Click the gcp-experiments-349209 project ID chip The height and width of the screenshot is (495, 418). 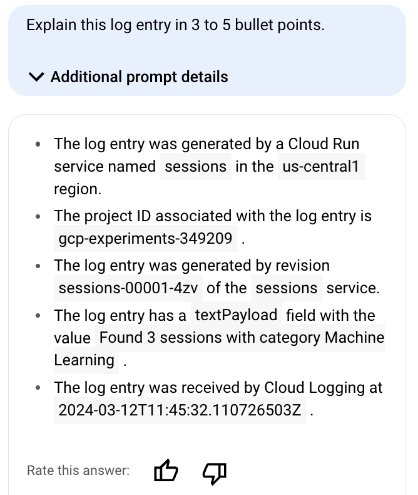click(146, 239)
